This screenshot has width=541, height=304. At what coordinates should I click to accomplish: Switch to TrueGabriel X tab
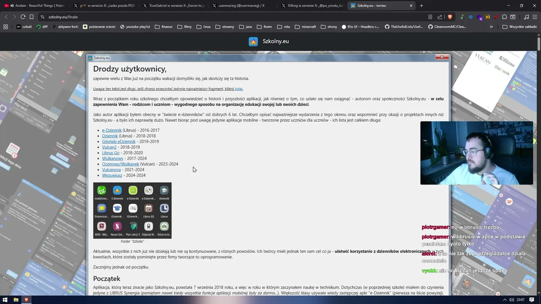click(x=174, y=5)
